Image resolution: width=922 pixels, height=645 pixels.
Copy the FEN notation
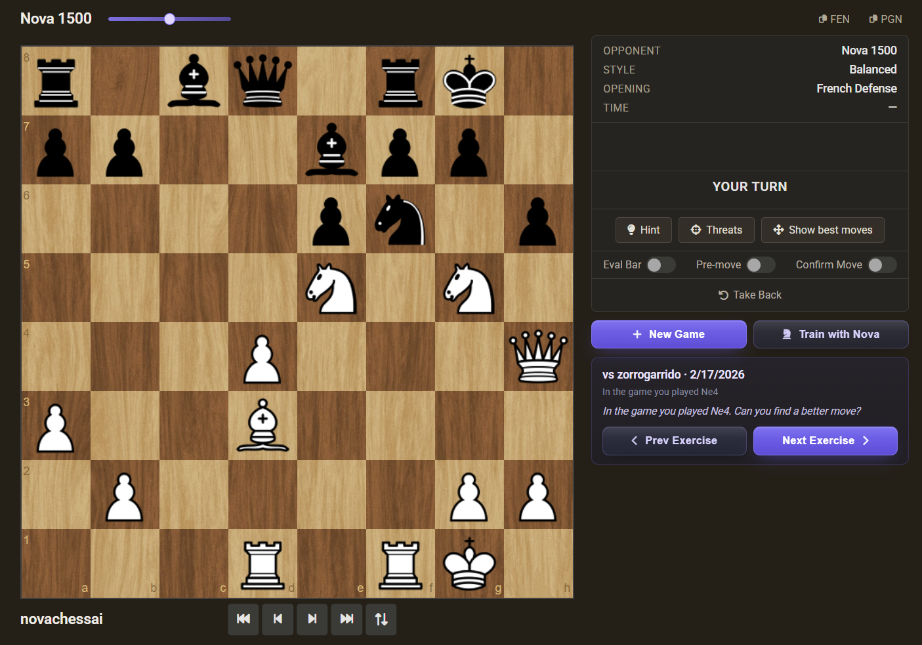(x=834, y=19)
